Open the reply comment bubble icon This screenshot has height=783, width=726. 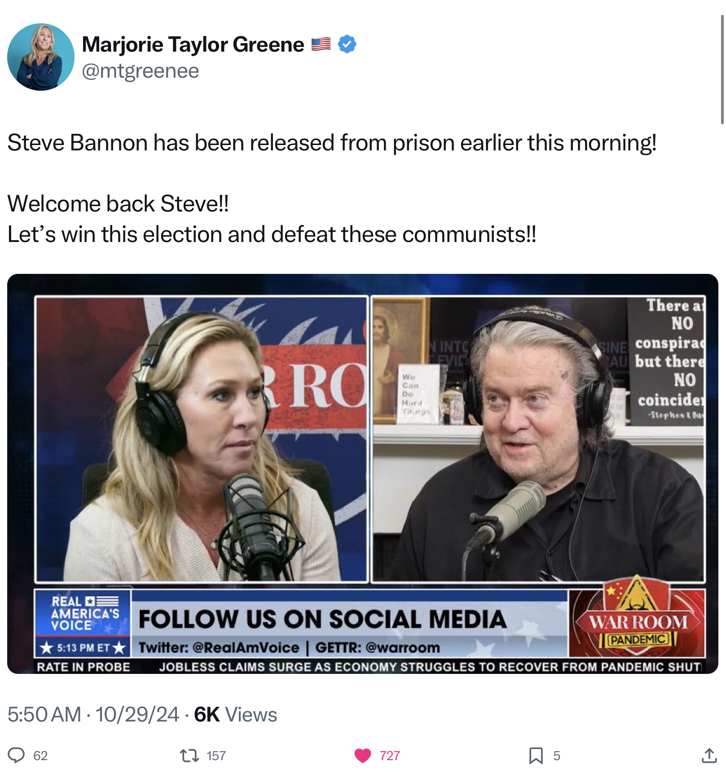click(16, 756)
